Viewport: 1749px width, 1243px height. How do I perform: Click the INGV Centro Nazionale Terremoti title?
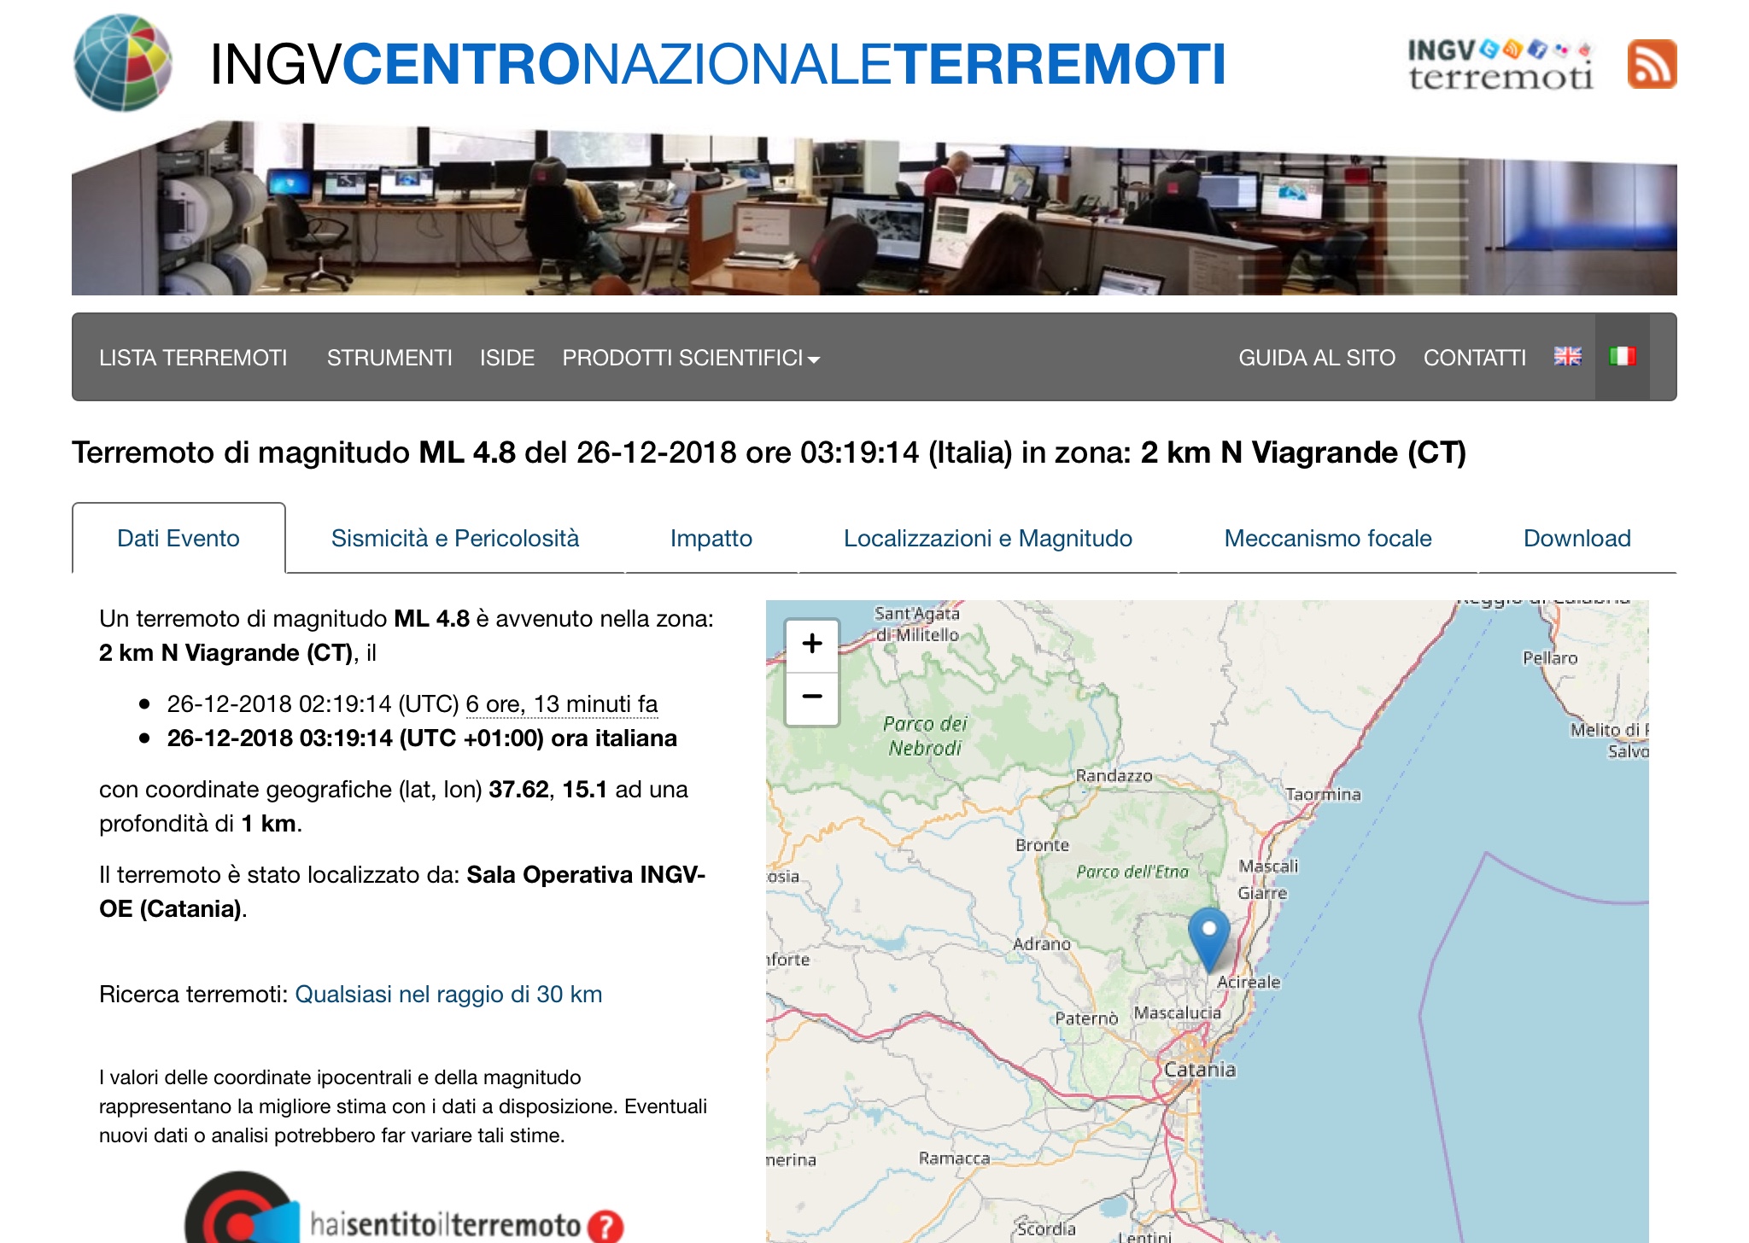717,64
